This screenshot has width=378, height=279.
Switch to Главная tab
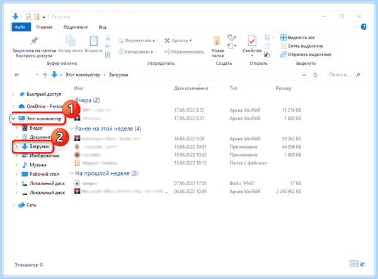coord(44,27)
